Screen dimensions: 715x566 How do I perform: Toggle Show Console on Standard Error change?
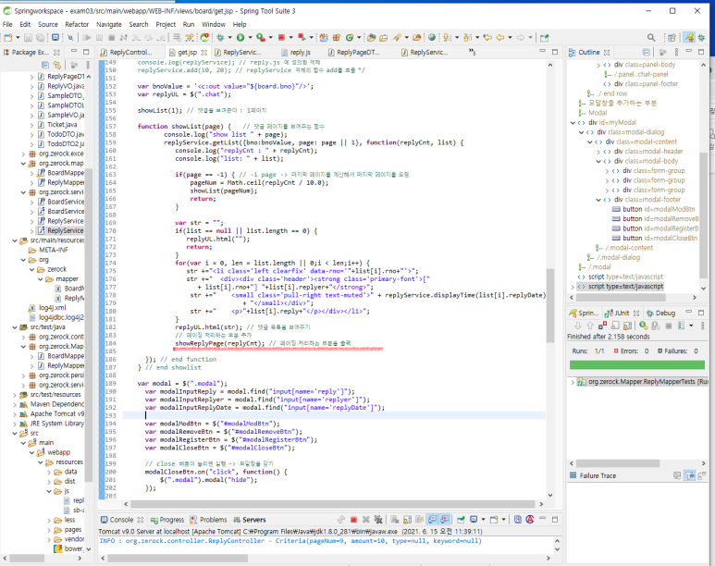click(x=444, y=520)
